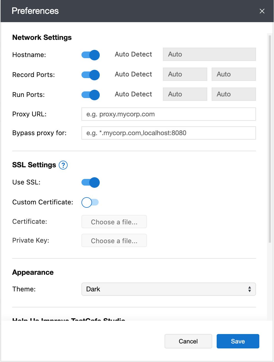Close the Preferences dialog

[262, 11]
